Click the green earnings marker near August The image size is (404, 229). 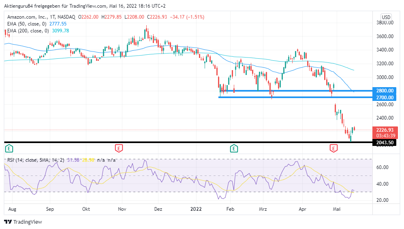click(9, 149)
